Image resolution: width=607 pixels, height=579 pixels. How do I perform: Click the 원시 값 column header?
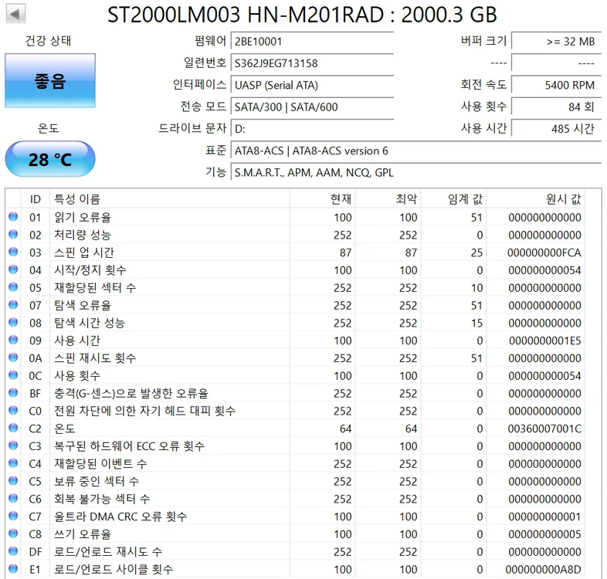click(x=536, y=199)
